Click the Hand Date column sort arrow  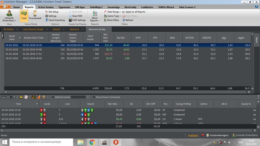pyautogui.click(x=20, y=38)
